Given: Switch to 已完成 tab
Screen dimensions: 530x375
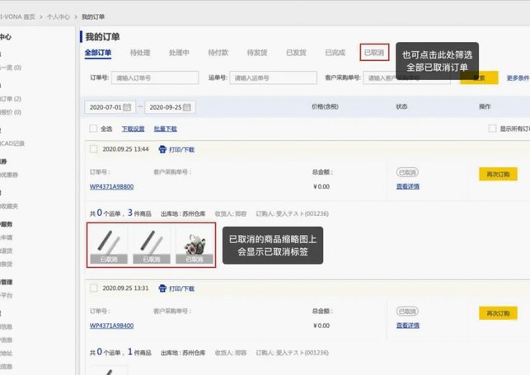Looking at the screenshot, I should coord(335,53).
